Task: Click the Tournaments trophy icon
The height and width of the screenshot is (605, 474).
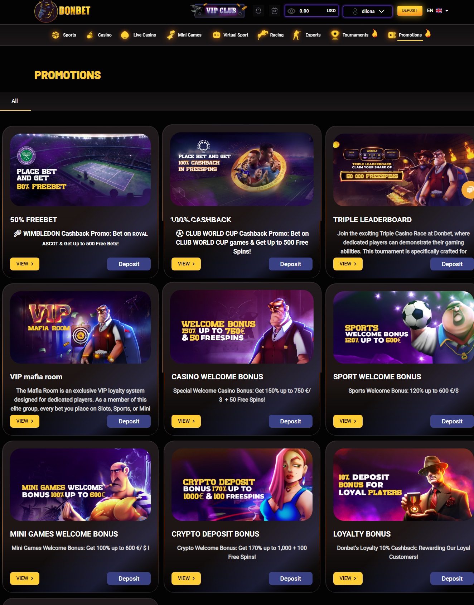Action: 335,35
